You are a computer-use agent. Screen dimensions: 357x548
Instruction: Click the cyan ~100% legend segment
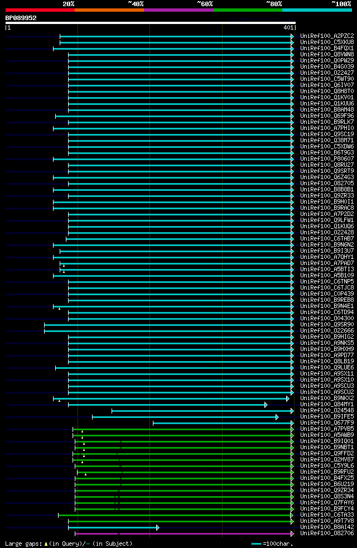(x=317, y=10)
